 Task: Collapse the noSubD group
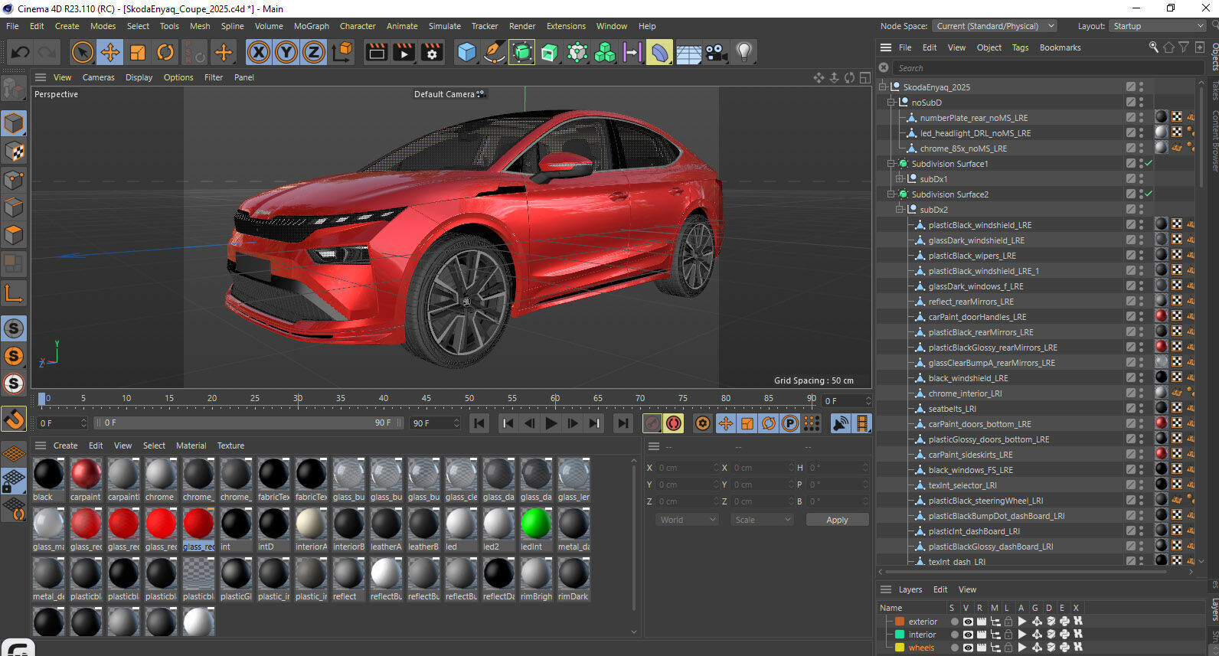click(891, 102)
